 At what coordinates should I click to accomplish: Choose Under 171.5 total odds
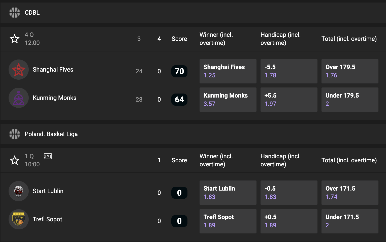(350, 221)
